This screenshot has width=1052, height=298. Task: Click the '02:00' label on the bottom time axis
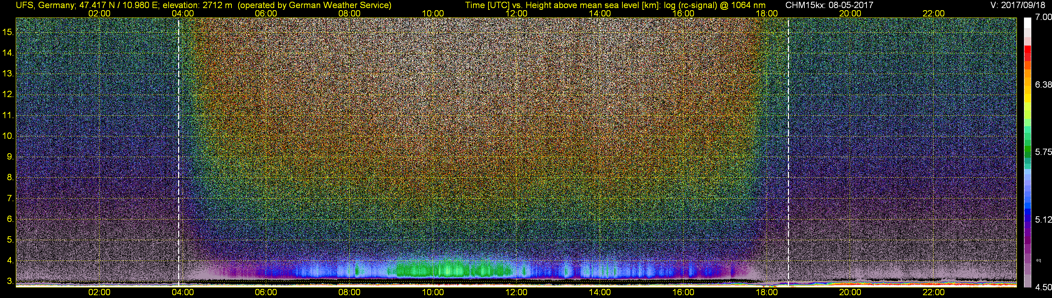click(99, 292)
